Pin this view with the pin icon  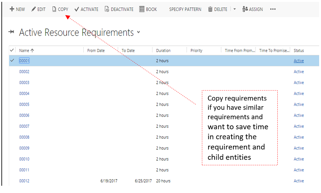(x=12, y=32)
